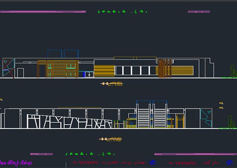Select the magenta bar at the top left
The width and height of the screenshot is (237, 168).
pos(43,12)
